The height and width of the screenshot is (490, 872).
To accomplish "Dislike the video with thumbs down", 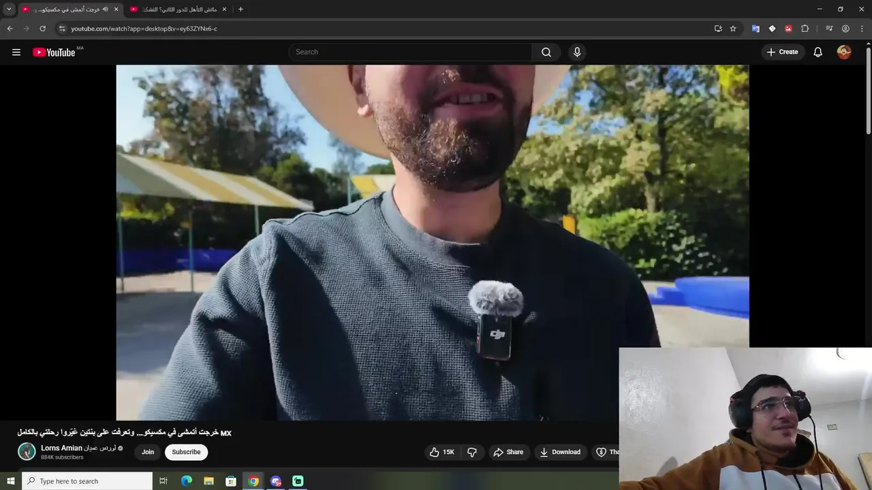I will (x=472, y=452).
